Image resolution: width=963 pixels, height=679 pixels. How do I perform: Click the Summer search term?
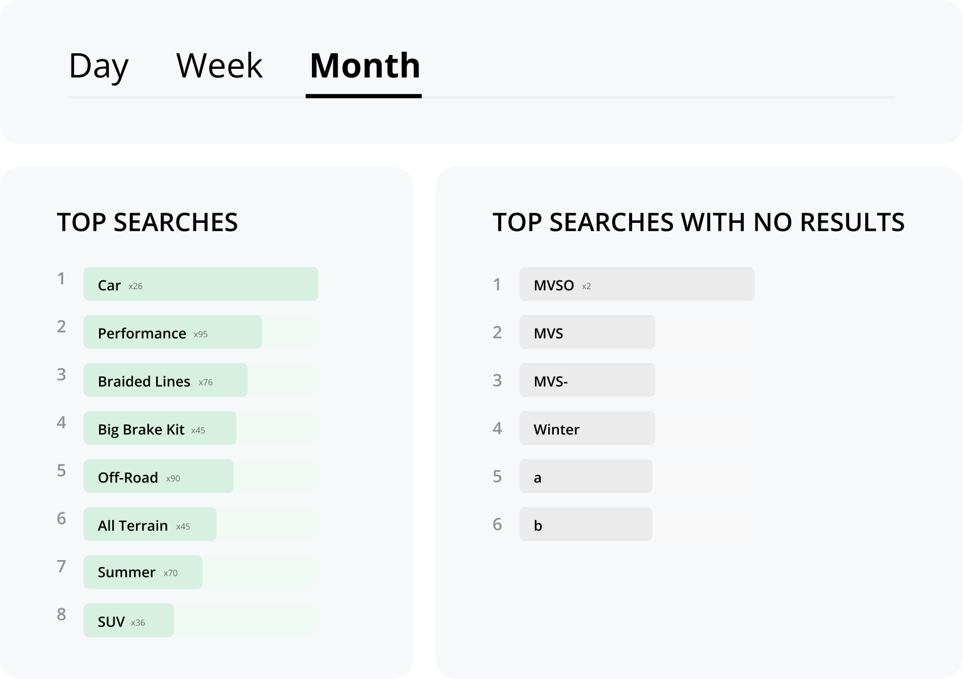[x=127, y=572]
